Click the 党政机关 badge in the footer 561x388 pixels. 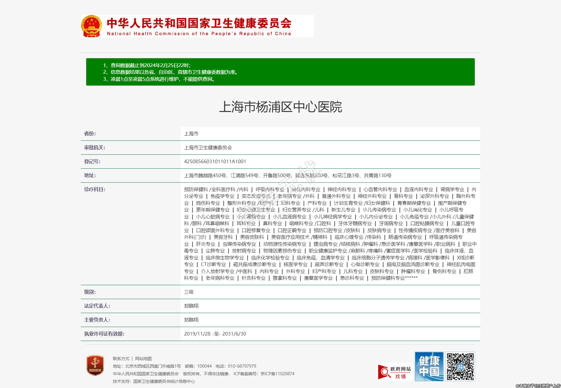tap(95, 366)
